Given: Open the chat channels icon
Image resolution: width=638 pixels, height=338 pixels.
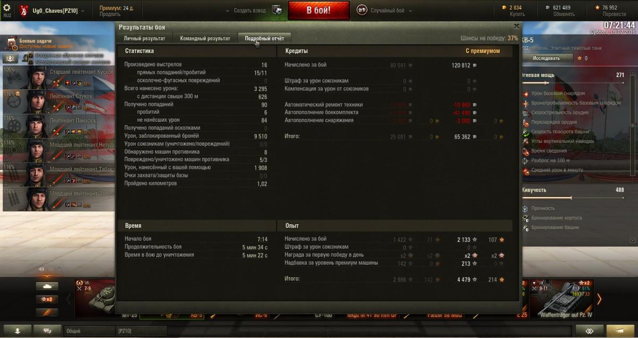Looking at the screenshot, I should [48, 331].
